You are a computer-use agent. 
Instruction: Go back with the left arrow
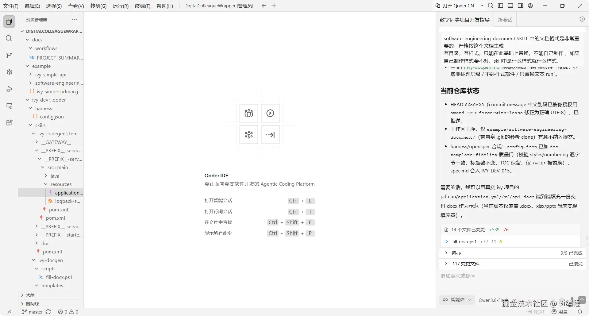tap(264, 6)
